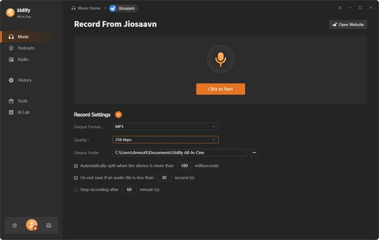Disable automatic split on silence checkbox
Viewport: 379px width, 240px height.
76,166
